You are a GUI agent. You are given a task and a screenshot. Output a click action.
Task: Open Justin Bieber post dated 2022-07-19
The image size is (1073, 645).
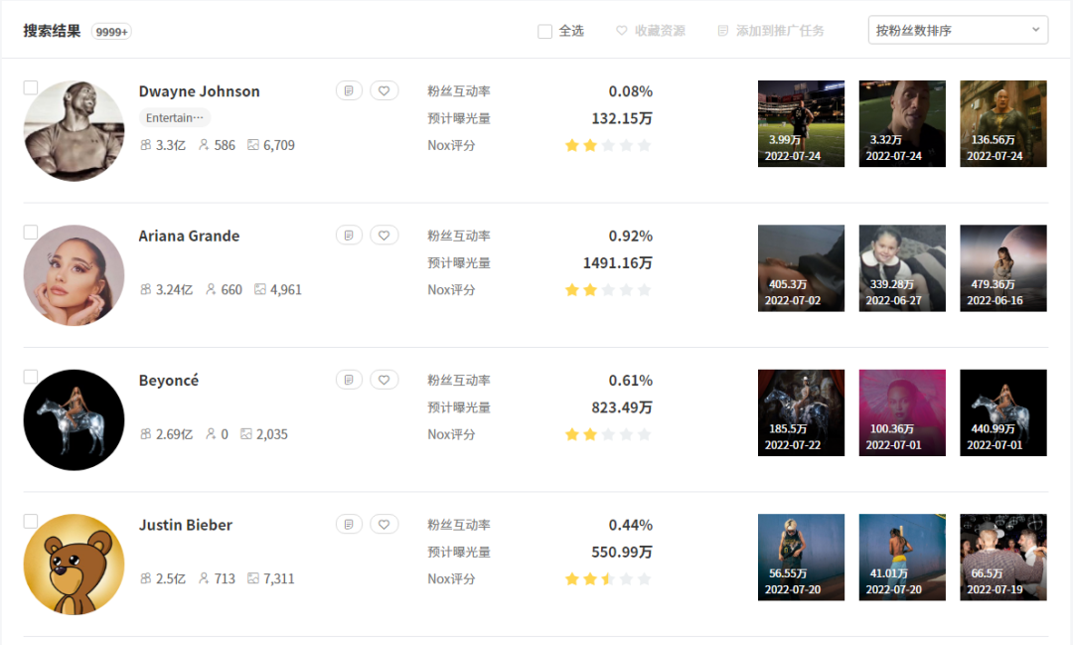(x=1003, y=557)
